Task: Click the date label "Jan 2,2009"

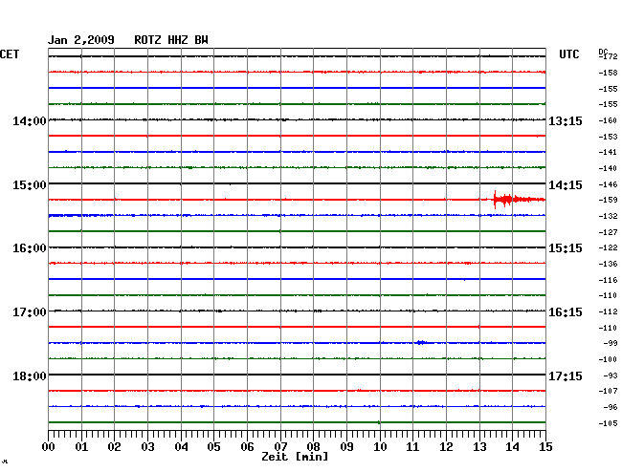Action: click(81, 40)
